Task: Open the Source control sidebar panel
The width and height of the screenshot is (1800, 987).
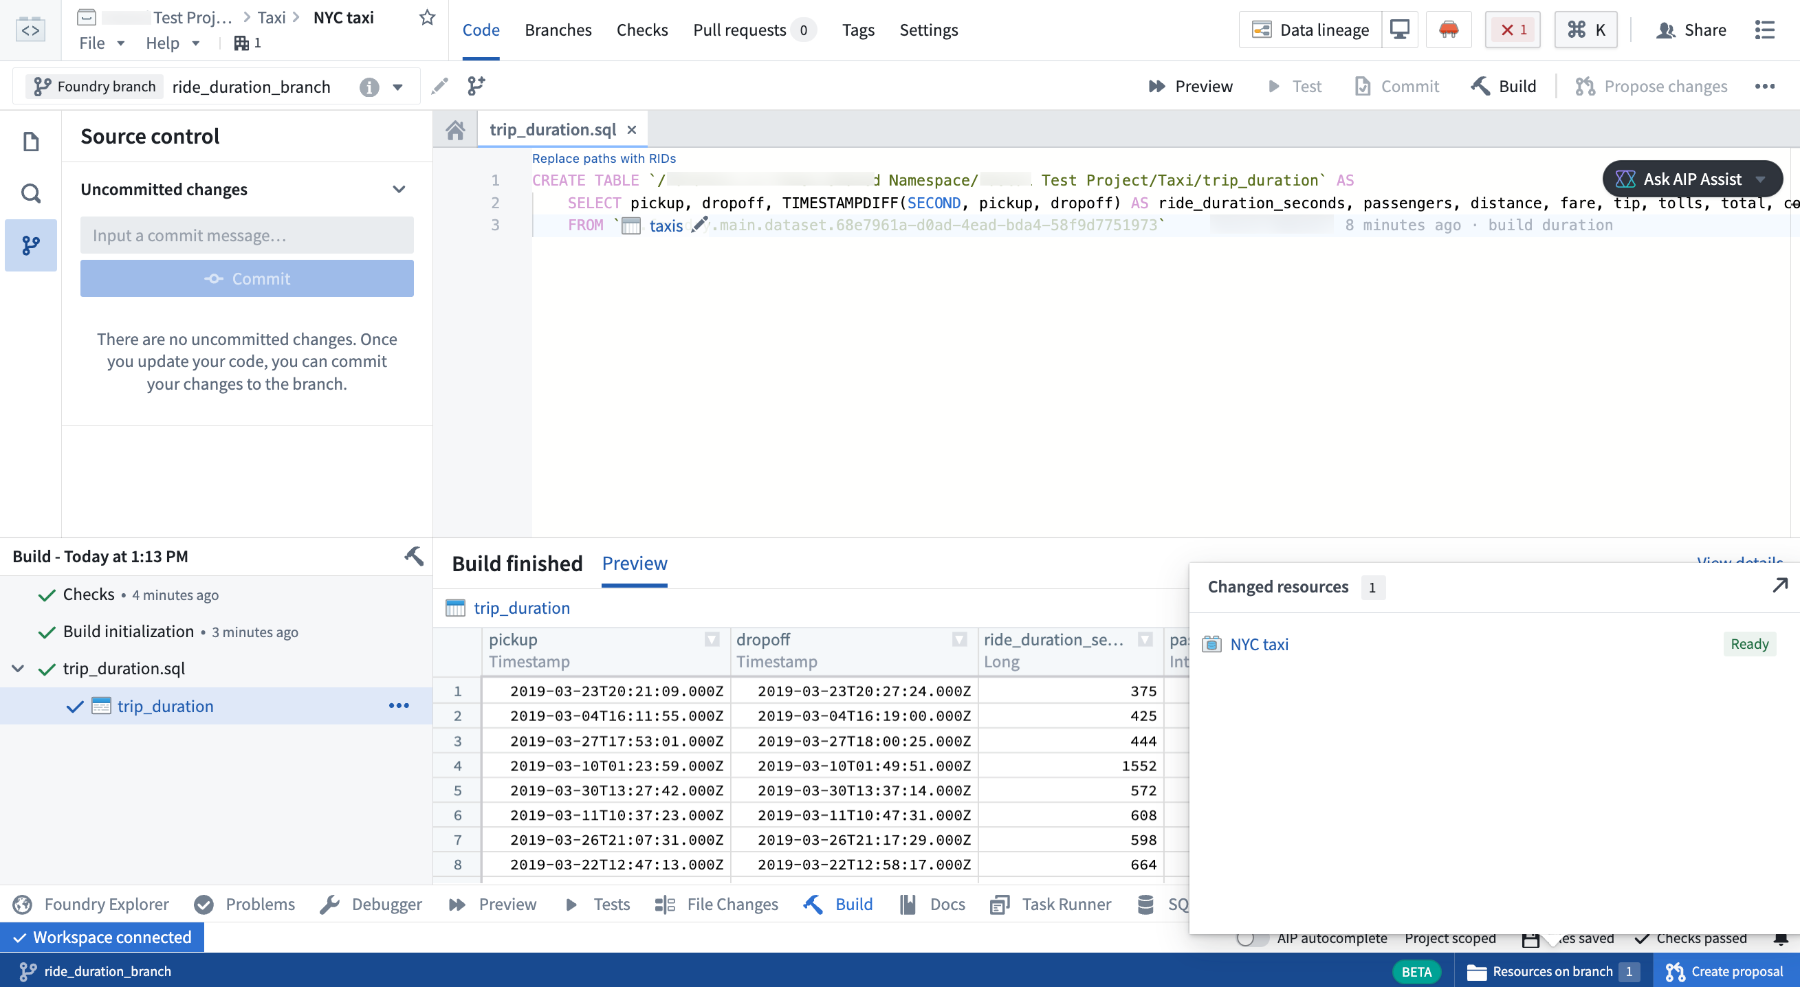Action: [31, 245]
